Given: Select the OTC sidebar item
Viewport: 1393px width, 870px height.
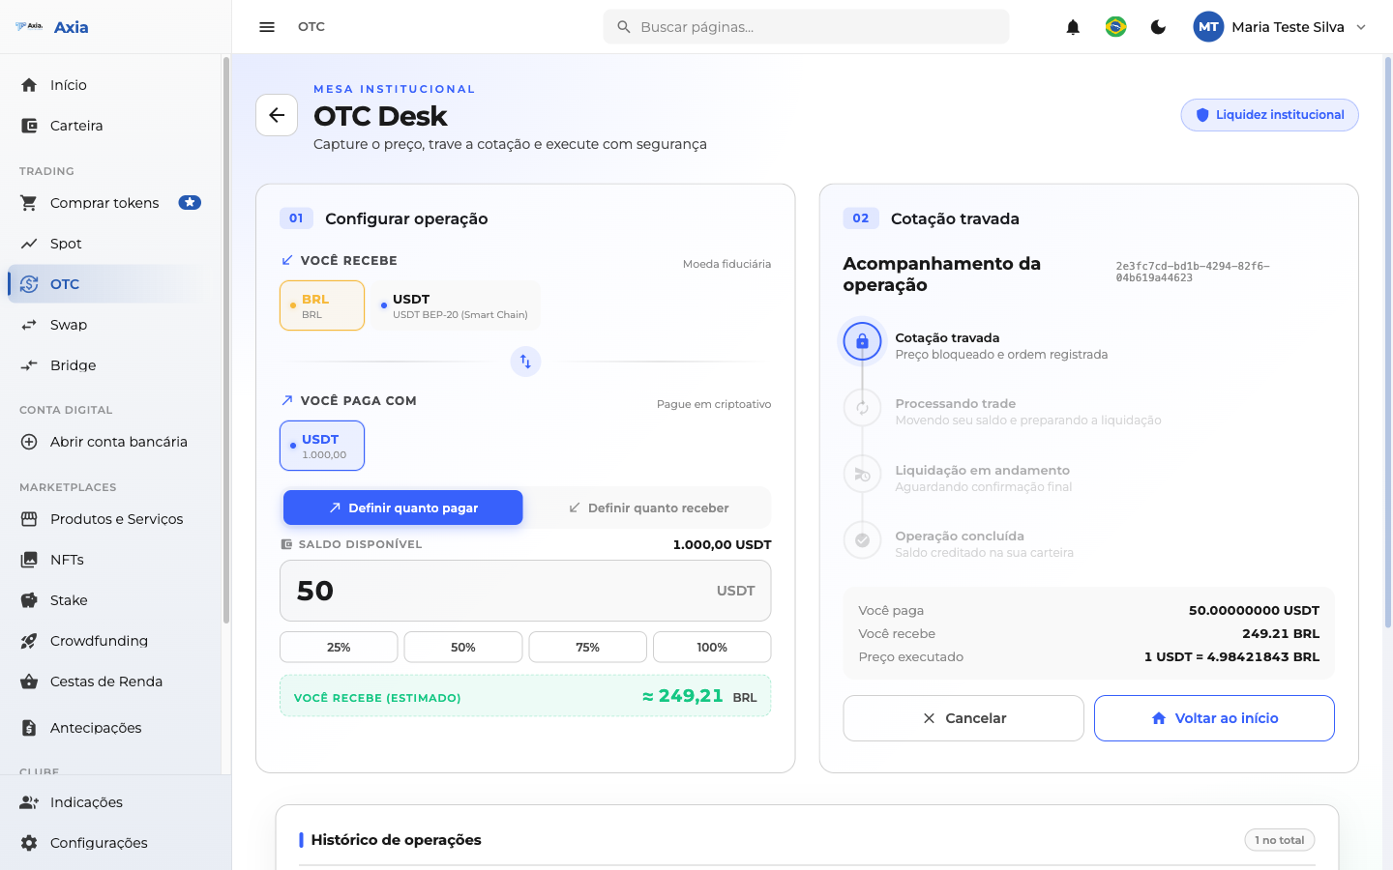Looking at the screenshot, I should click(105, 284).
